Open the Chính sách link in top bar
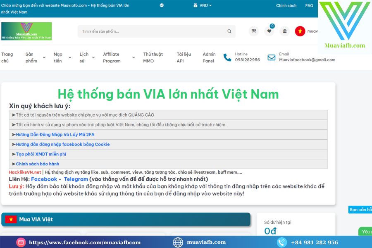372x248 pixels. [286, 5]
